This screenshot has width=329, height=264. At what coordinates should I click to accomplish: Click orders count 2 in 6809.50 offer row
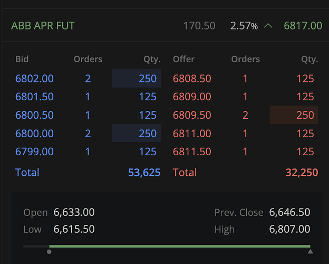(245, 115)
